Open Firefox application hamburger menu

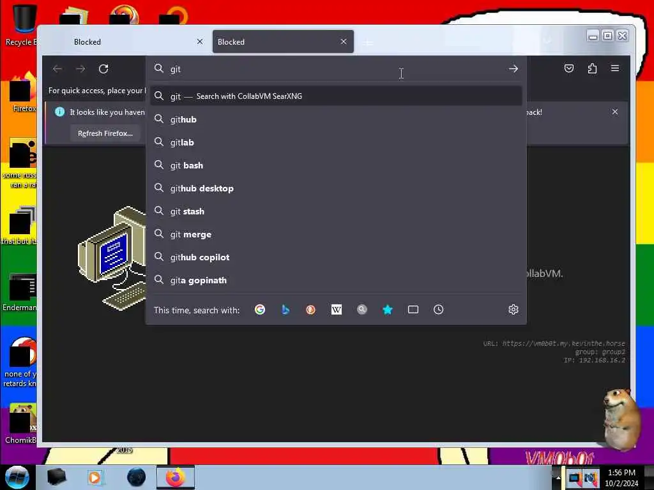[615, 68]
